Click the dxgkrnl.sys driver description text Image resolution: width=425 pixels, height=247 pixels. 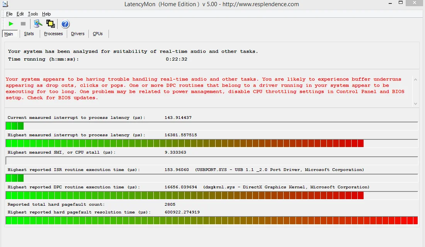(x=286, y=187)
